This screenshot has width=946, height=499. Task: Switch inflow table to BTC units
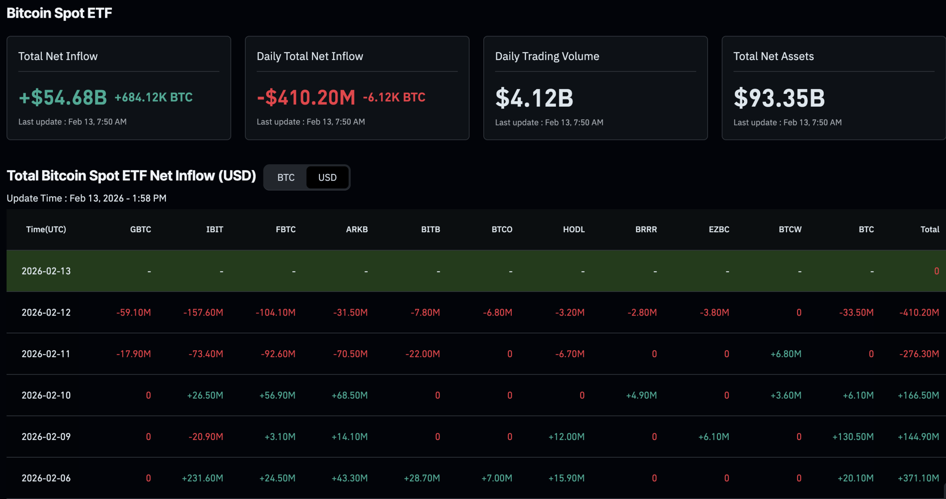[x=286, y=178]
